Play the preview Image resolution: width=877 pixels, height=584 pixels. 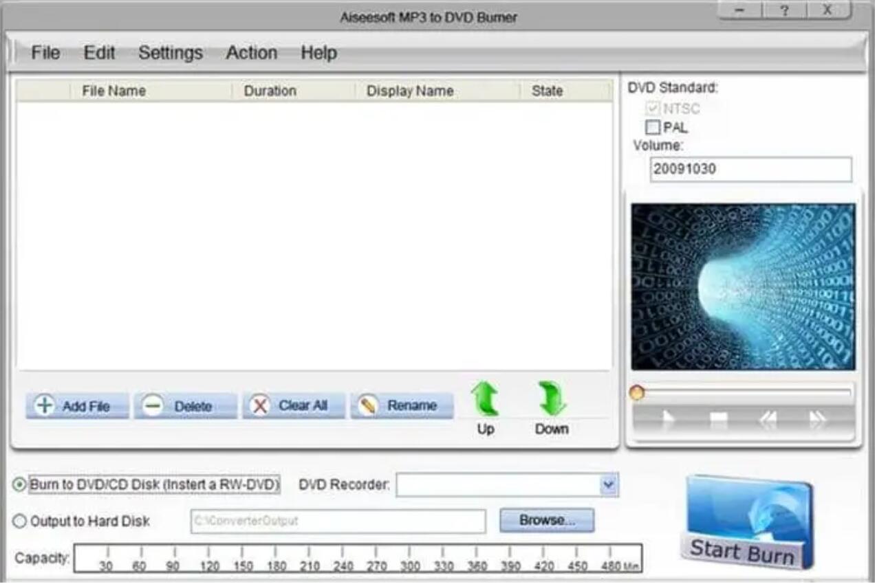tap(667, 420)
